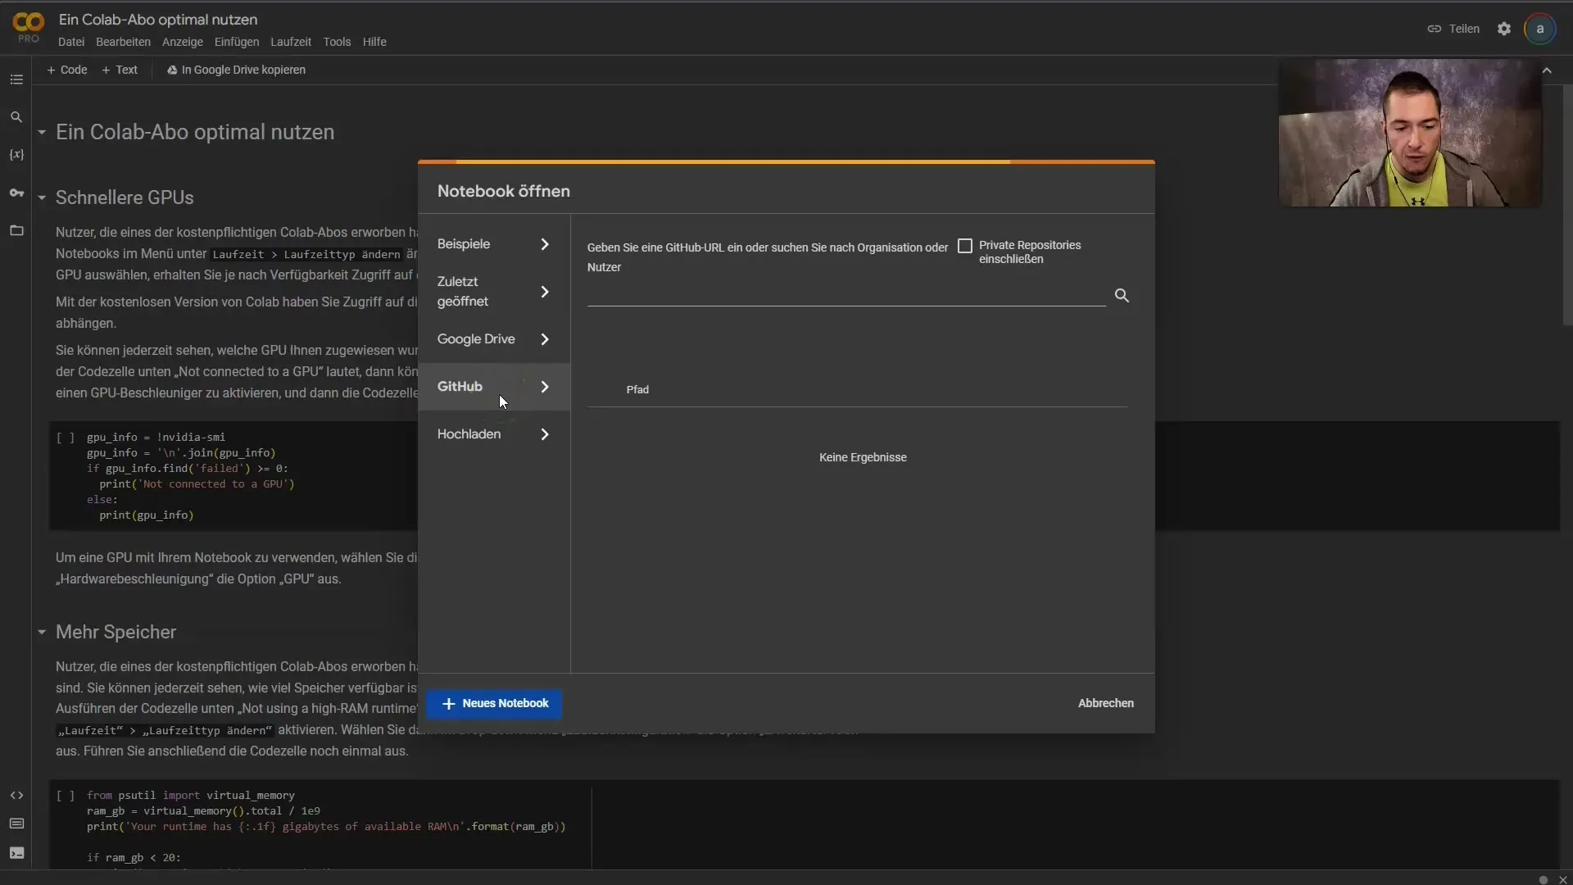This screenshot has width=1573, height=885.
Task: Collapse the header with the top-right caret
Action: [x=1547, y=70]
